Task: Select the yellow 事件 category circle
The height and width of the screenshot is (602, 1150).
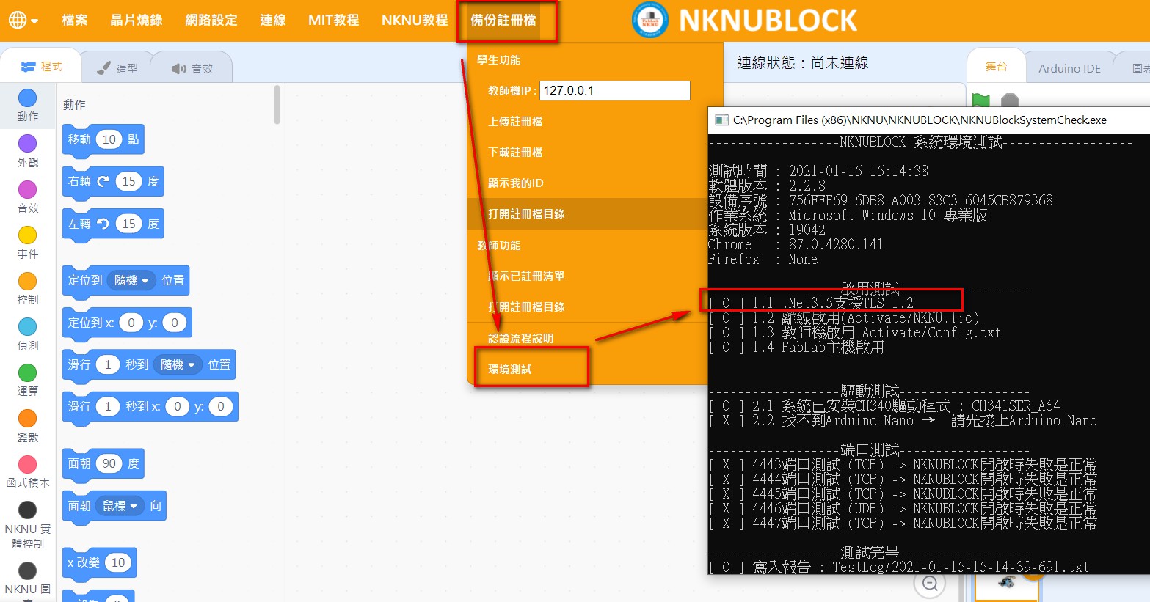Action: 28,235
